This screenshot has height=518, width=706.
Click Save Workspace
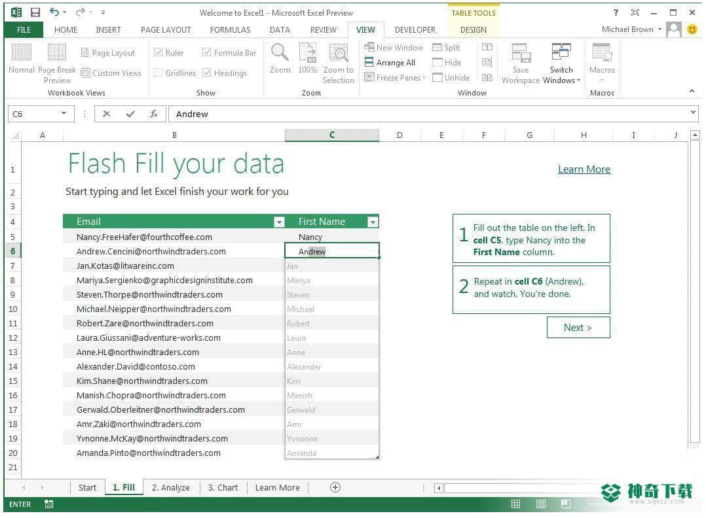coord(521,63)
